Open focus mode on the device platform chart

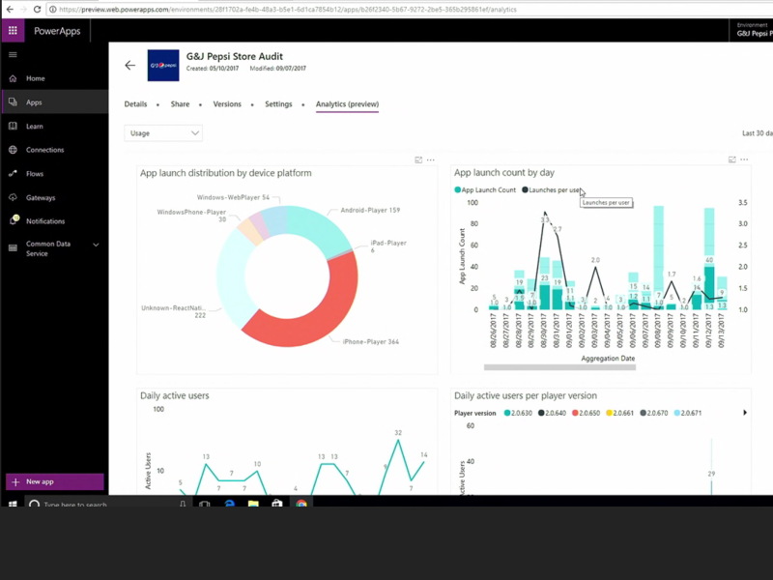(x=418, y=159)
